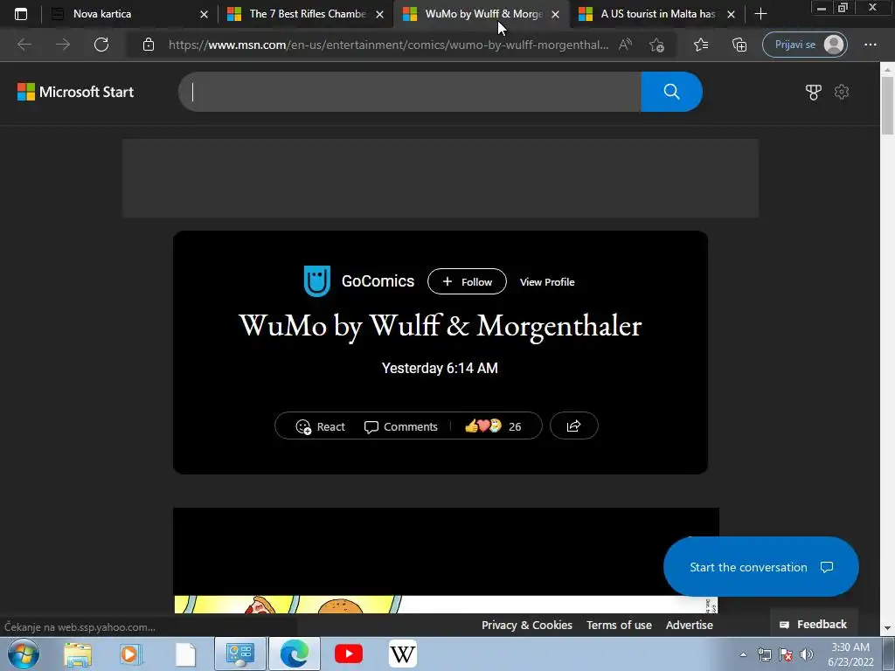The image size is (895, 671).
Task: Open Wikipedia taskbar icon
Action: (x=402, y=654)
